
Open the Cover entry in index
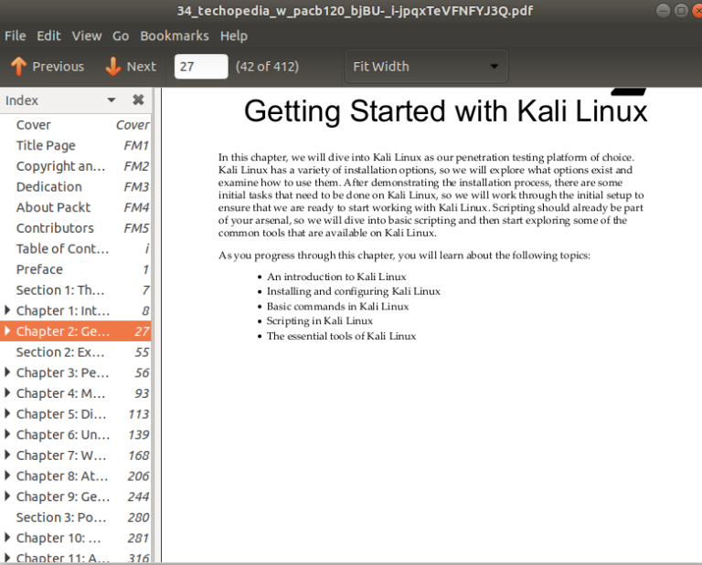point(34,125)
